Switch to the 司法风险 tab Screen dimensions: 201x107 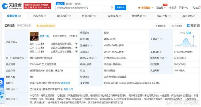tap(64, 16)
